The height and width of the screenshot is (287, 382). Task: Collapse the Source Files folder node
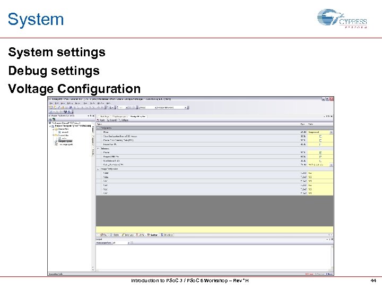pyautogui.click(x=54, y=135)
